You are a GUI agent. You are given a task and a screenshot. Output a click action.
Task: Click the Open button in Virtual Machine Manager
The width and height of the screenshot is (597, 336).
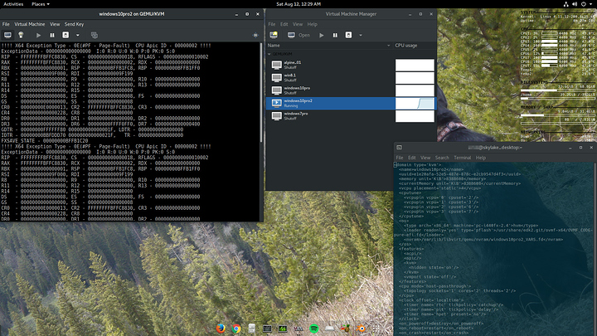click(x=299, y=35)
